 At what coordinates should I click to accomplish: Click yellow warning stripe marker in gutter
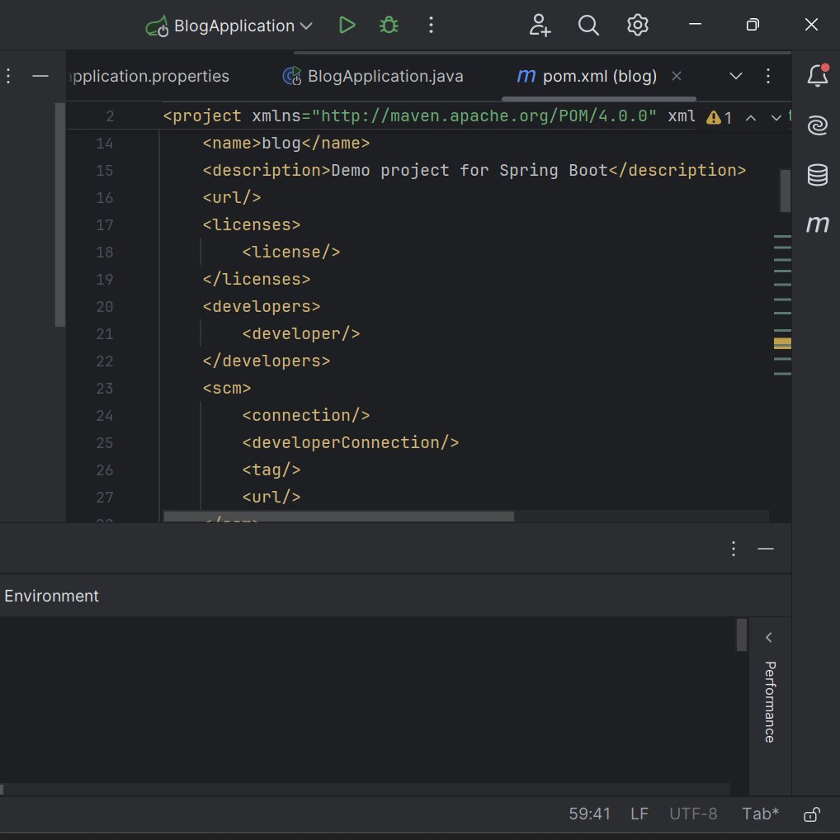[782, 343]
